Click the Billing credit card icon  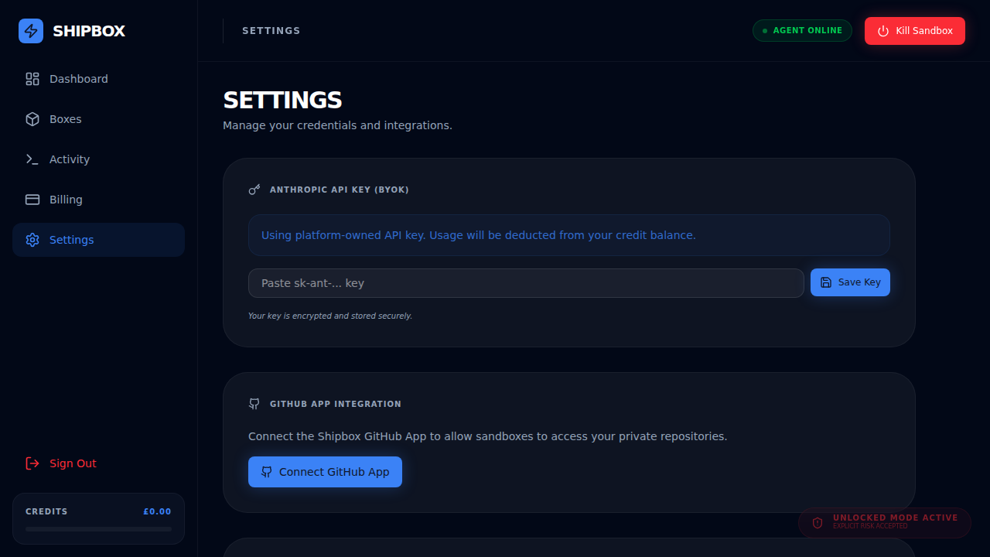click(32, 200)
